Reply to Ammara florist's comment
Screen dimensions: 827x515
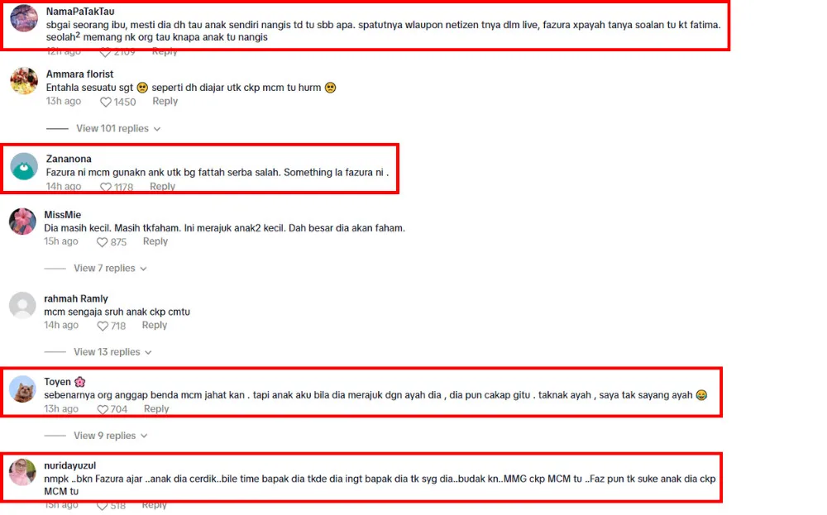click(165, 101)
